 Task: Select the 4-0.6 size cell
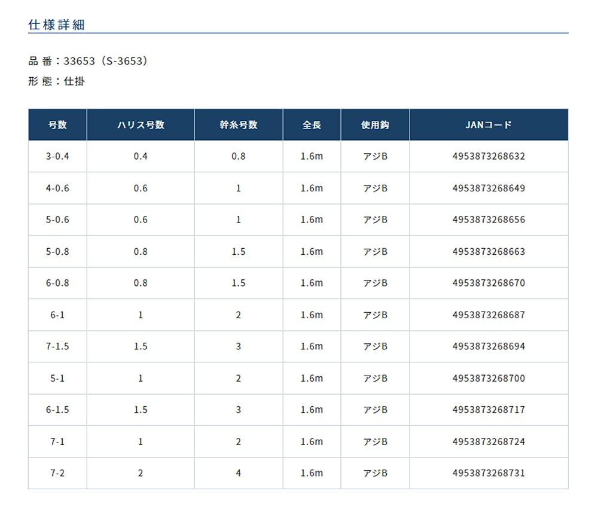pos(57,188)
